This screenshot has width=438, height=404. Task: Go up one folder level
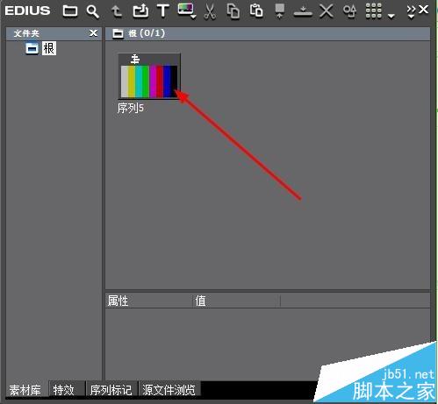(x=117, y=11)
